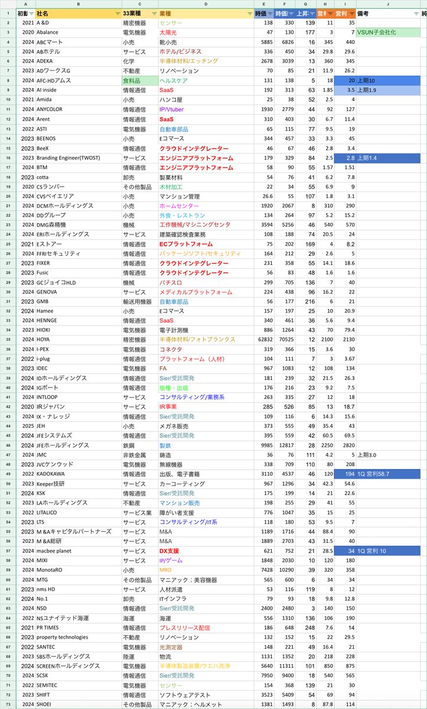Select the 1Q 営利58.7 note cell
Viewport: 427px width, 709px height.
point(387,474)
